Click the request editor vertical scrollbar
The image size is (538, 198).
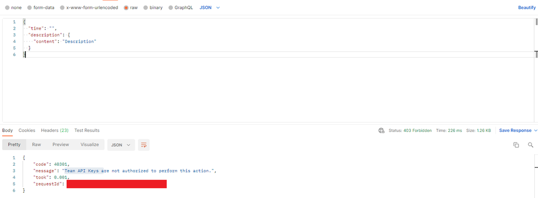(x=536, y=22)
